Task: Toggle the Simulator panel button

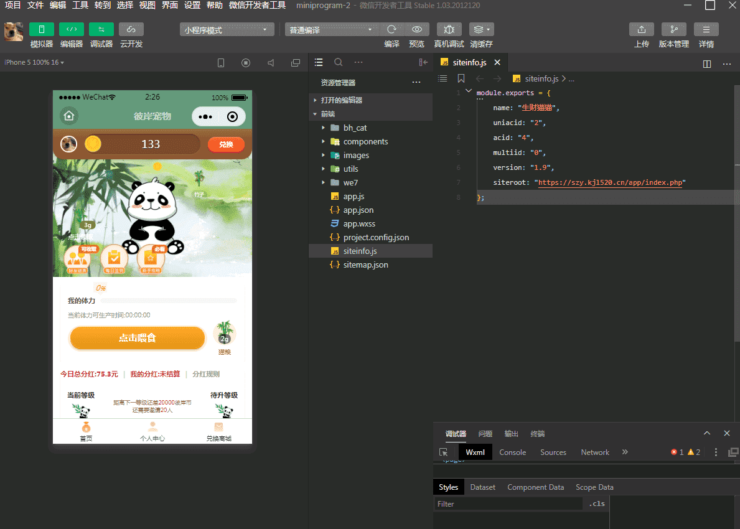Action: pyautogui.click(x=42, y=29)
